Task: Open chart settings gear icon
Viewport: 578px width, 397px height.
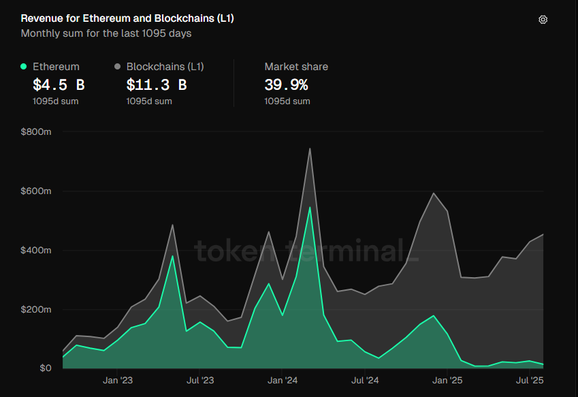Action: pyautogui.click(x=543, y=20)
